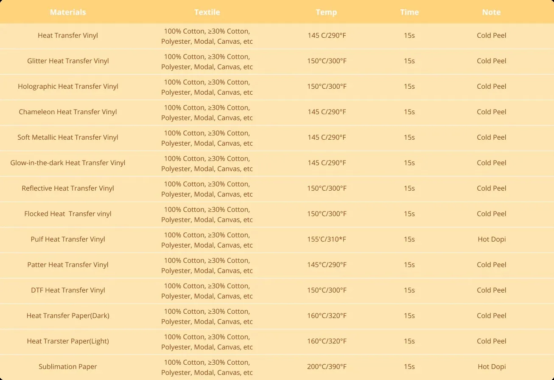
Task: Select Reflective Heat Transfer Vinyl material cell
Action: coord(68,188)
